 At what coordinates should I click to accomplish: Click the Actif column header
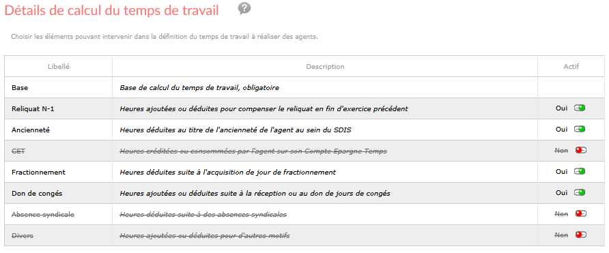click(571, 66)
